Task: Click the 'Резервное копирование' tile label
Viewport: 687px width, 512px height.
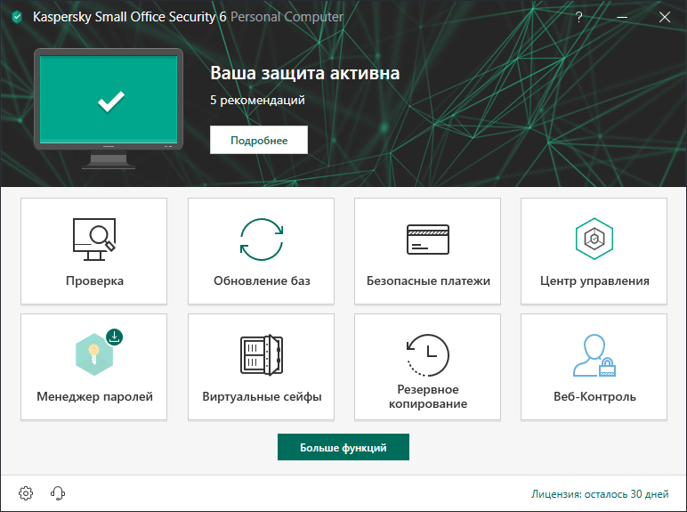Action: [x=428, y=396]
